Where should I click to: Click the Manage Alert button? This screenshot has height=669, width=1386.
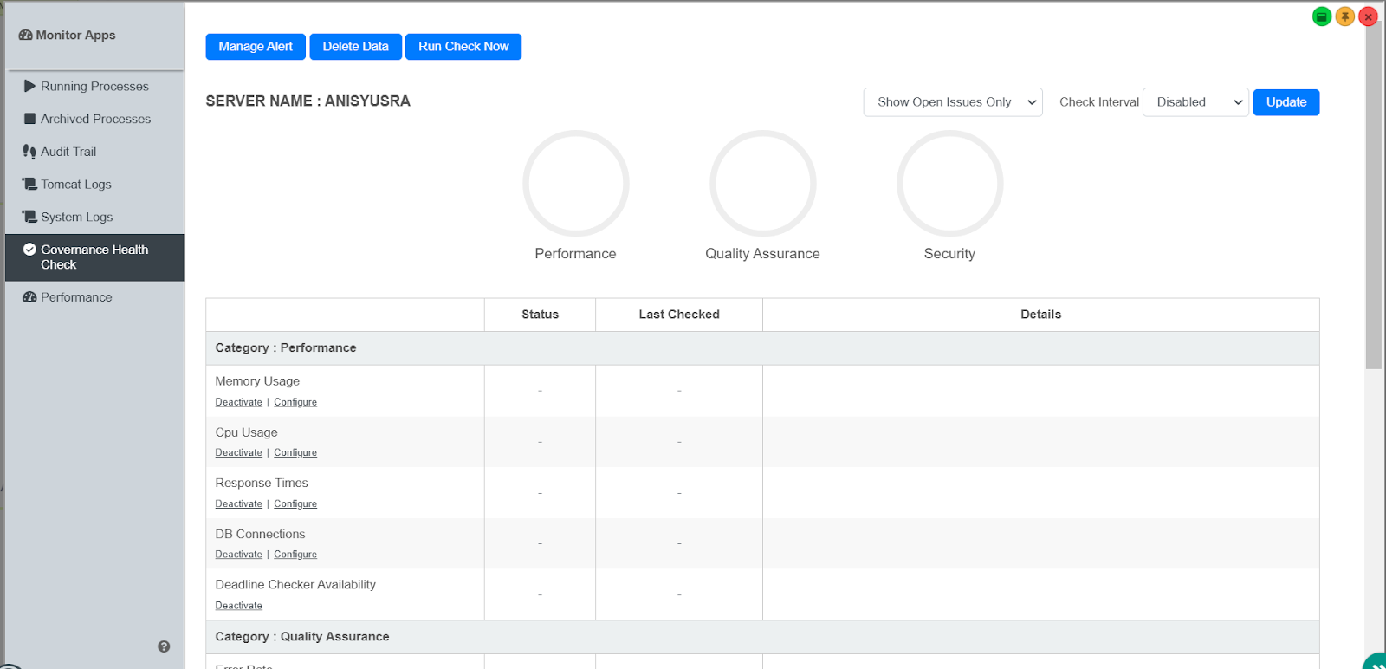coord(256,47)
